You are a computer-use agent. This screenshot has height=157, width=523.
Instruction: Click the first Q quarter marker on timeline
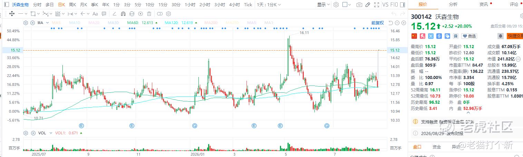[x=195, y=126]
